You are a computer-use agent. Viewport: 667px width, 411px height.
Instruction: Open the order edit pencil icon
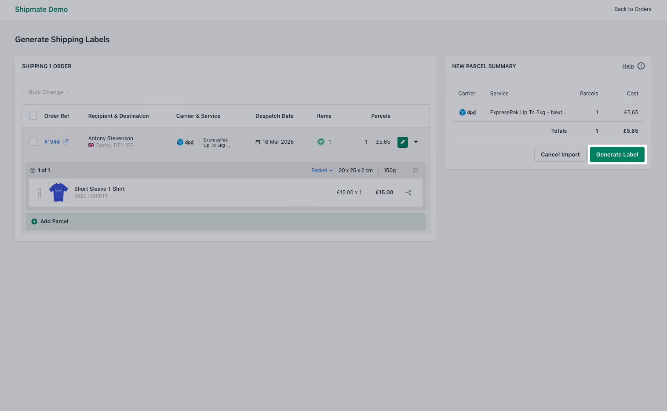point(402,142)
